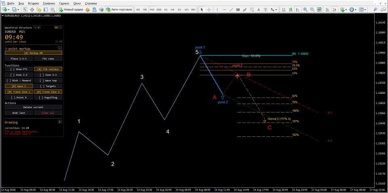
Task: Select the crosshair tool
Action: 209,9
